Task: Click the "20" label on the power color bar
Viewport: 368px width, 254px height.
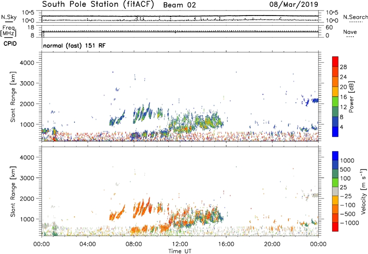Action: click(343, 87)
